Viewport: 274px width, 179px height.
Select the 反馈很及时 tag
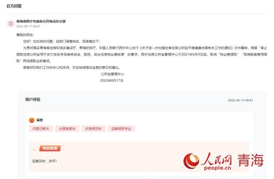tap(93, 129)
